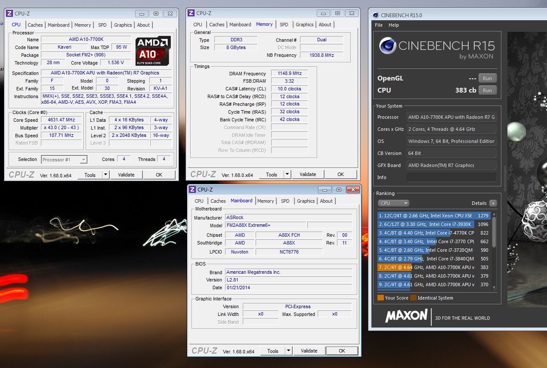Open the About tab in the CPU window
Screen dimensions: 547x368
pyautogui.click(x=143, y=25)
